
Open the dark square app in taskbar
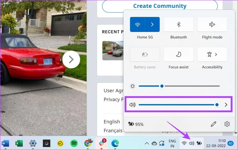click(46, 143)
